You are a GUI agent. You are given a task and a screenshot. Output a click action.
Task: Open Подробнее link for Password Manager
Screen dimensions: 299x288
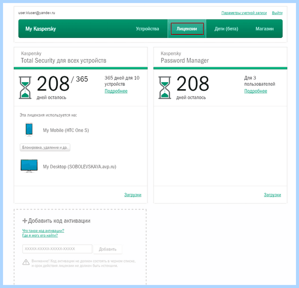pos(256,91)
